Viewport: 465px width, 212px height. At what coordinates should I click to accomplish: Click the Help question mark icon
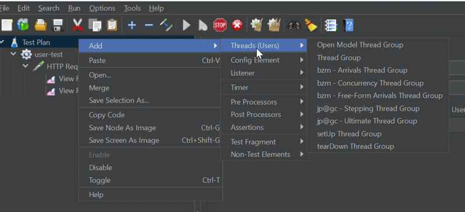click(348, 25)
